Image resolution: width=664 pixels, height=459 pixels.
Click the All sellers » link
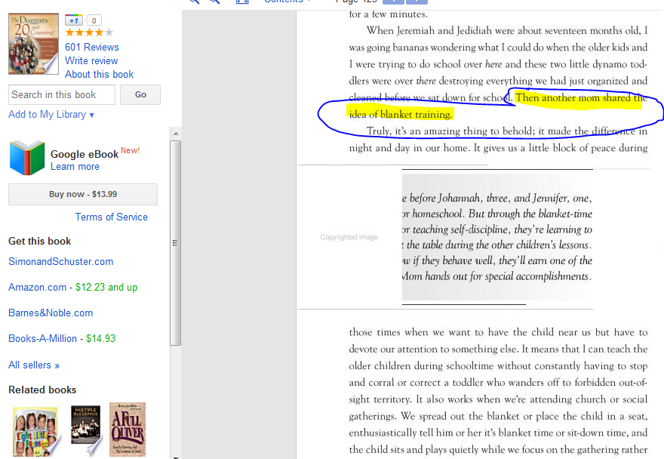pos(34,365)
